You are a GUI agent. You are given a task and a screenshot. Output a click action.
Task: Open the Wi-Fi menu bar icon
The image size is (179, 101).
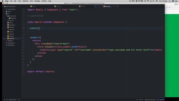click(148, 1)
